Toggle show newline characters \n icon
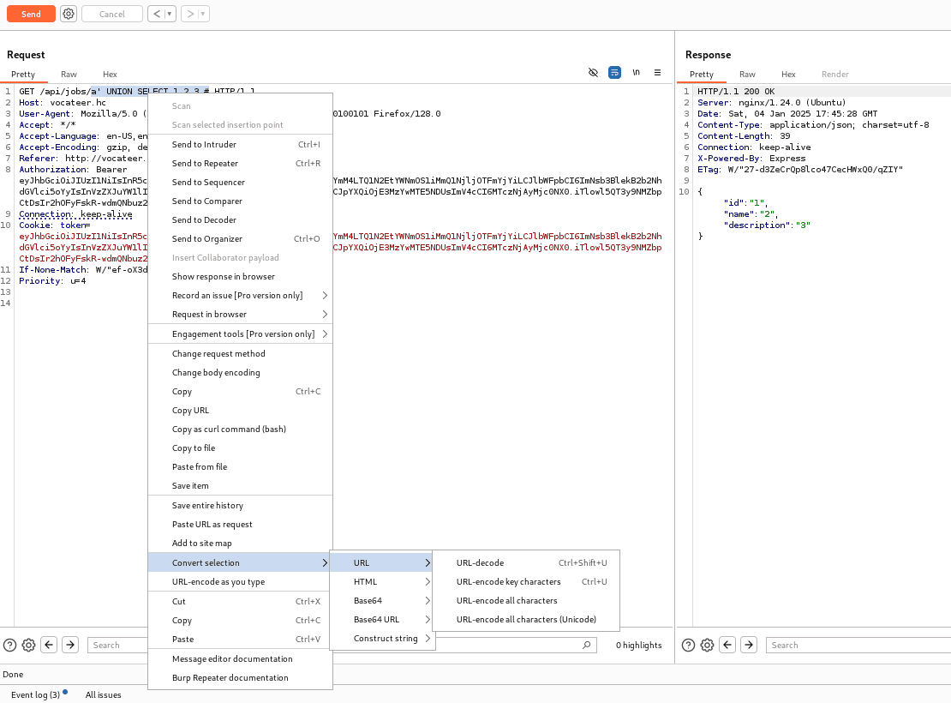The image size is (951, 703). pyautogui.click(x=637, y=72)
